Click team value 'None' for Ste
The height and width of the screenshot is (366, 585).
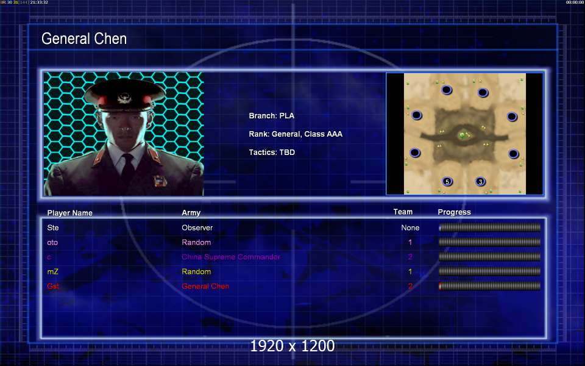point(410,228)
